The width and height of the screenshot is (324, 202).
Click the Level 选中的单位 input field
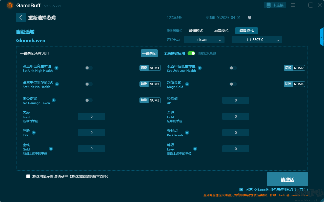click(91, 116)
